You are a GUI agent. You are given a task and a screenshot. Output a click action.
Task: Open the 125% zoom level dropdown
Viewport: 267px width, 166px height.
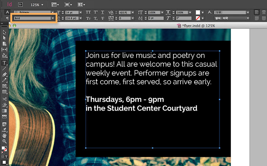click(42, 5)
